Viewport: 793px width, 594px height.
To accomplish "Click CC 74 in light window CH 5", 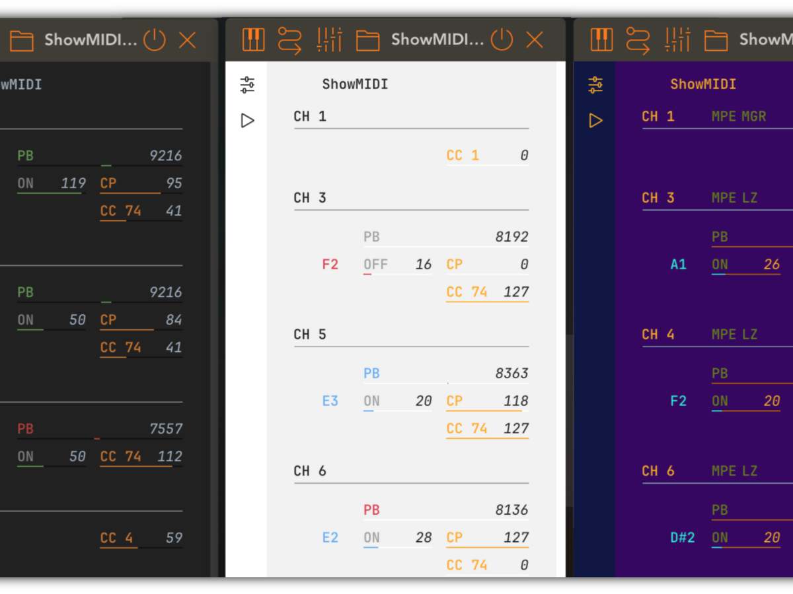I will click(x=467, y=429).
